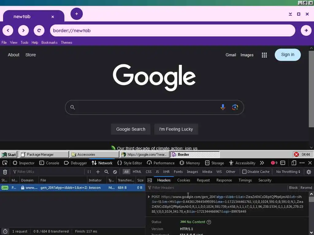Viewport: 314px width, 235px height.
Task: Click the Resend button in headers pane
Action: point(306,188)
